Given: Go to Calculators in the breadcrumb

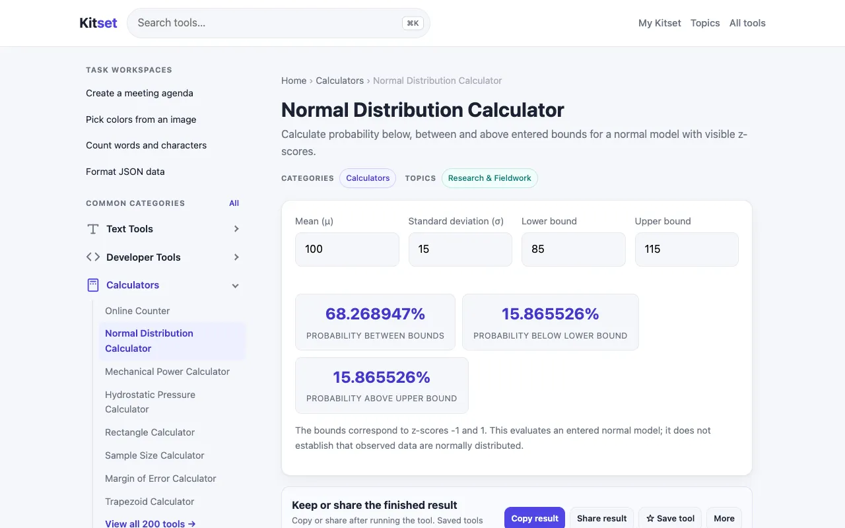Looking at the screenshot, I should click(x=339, y=81).
